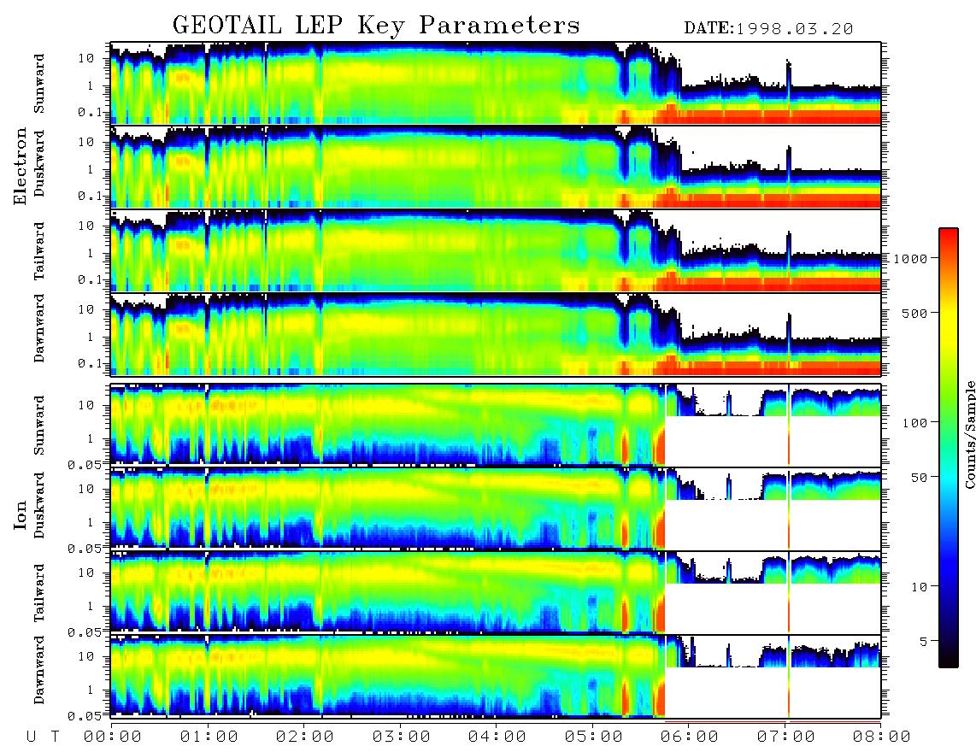Select the Electron 'Duskward' panel label

(x=39, y=163)
